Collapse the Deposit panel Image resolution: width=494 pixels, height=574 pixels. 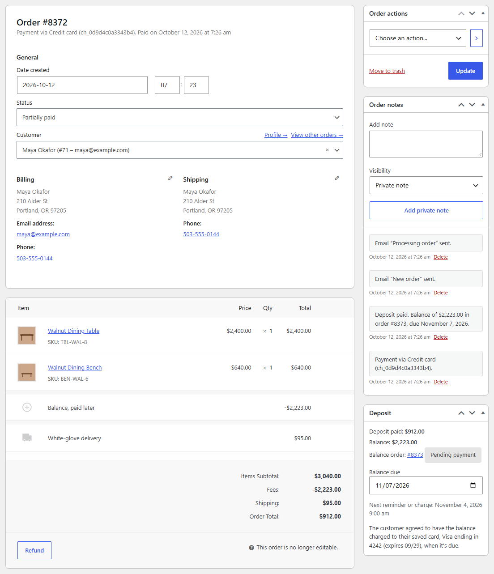pyautogui.click(x=483, y=413)
